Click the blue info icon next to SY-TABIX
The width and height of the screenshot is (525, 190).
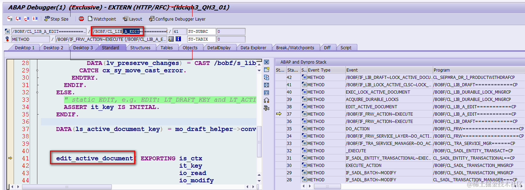pyautogui.click(x=178, y=39)
